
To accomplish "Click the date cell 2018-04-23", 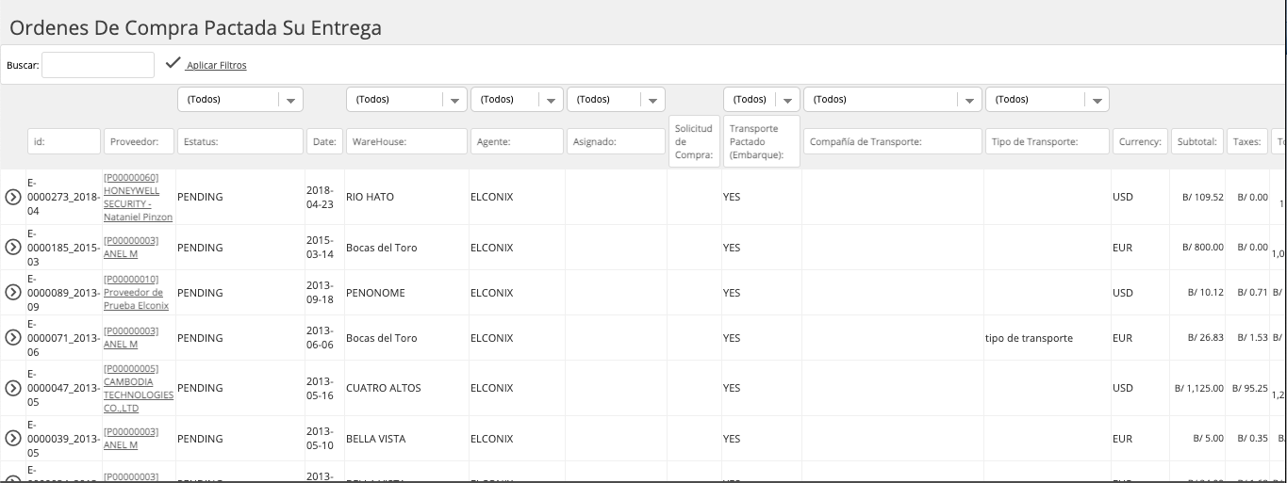I will (320, 197).
